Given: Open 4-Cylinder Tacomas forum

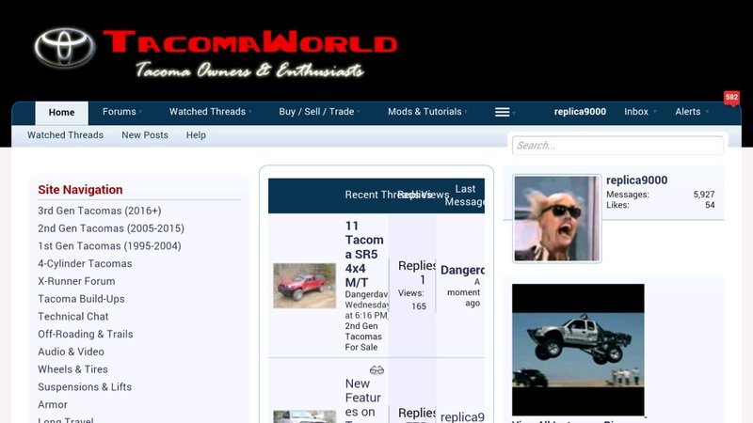Looking at the screenshot, I should click(x=85, y=263).
